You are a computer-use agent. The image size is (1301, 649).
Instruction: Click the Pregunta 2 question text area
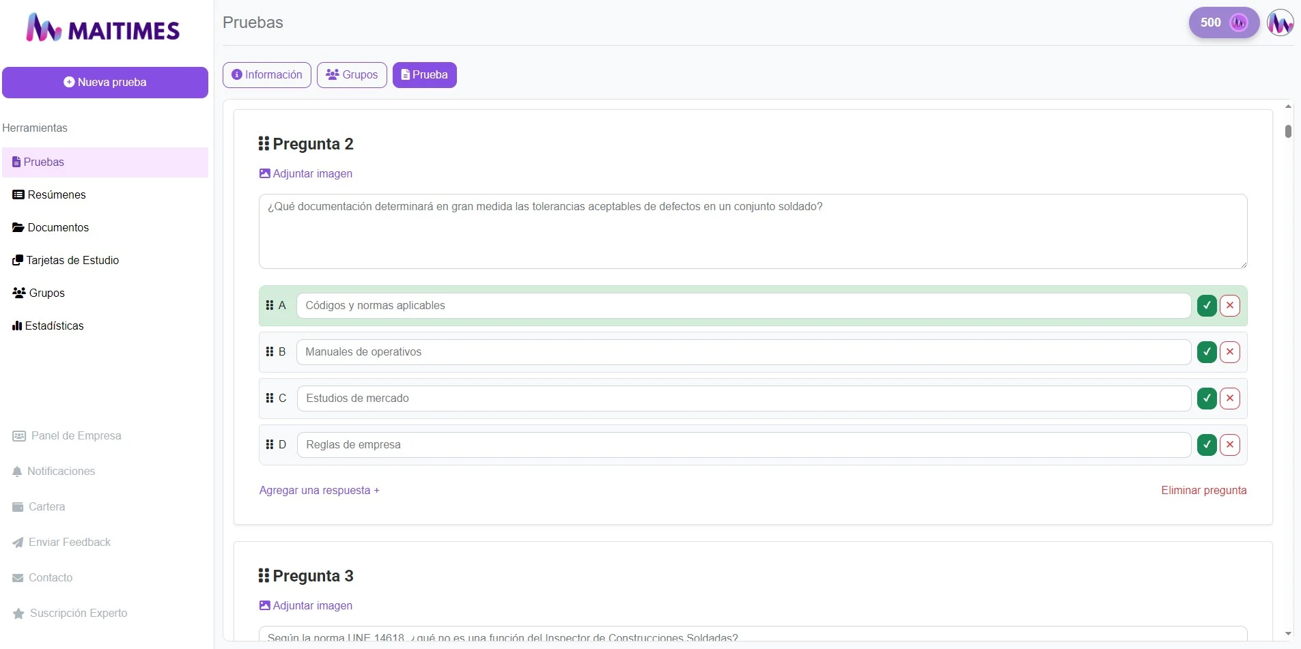click(x=753, y=231)
